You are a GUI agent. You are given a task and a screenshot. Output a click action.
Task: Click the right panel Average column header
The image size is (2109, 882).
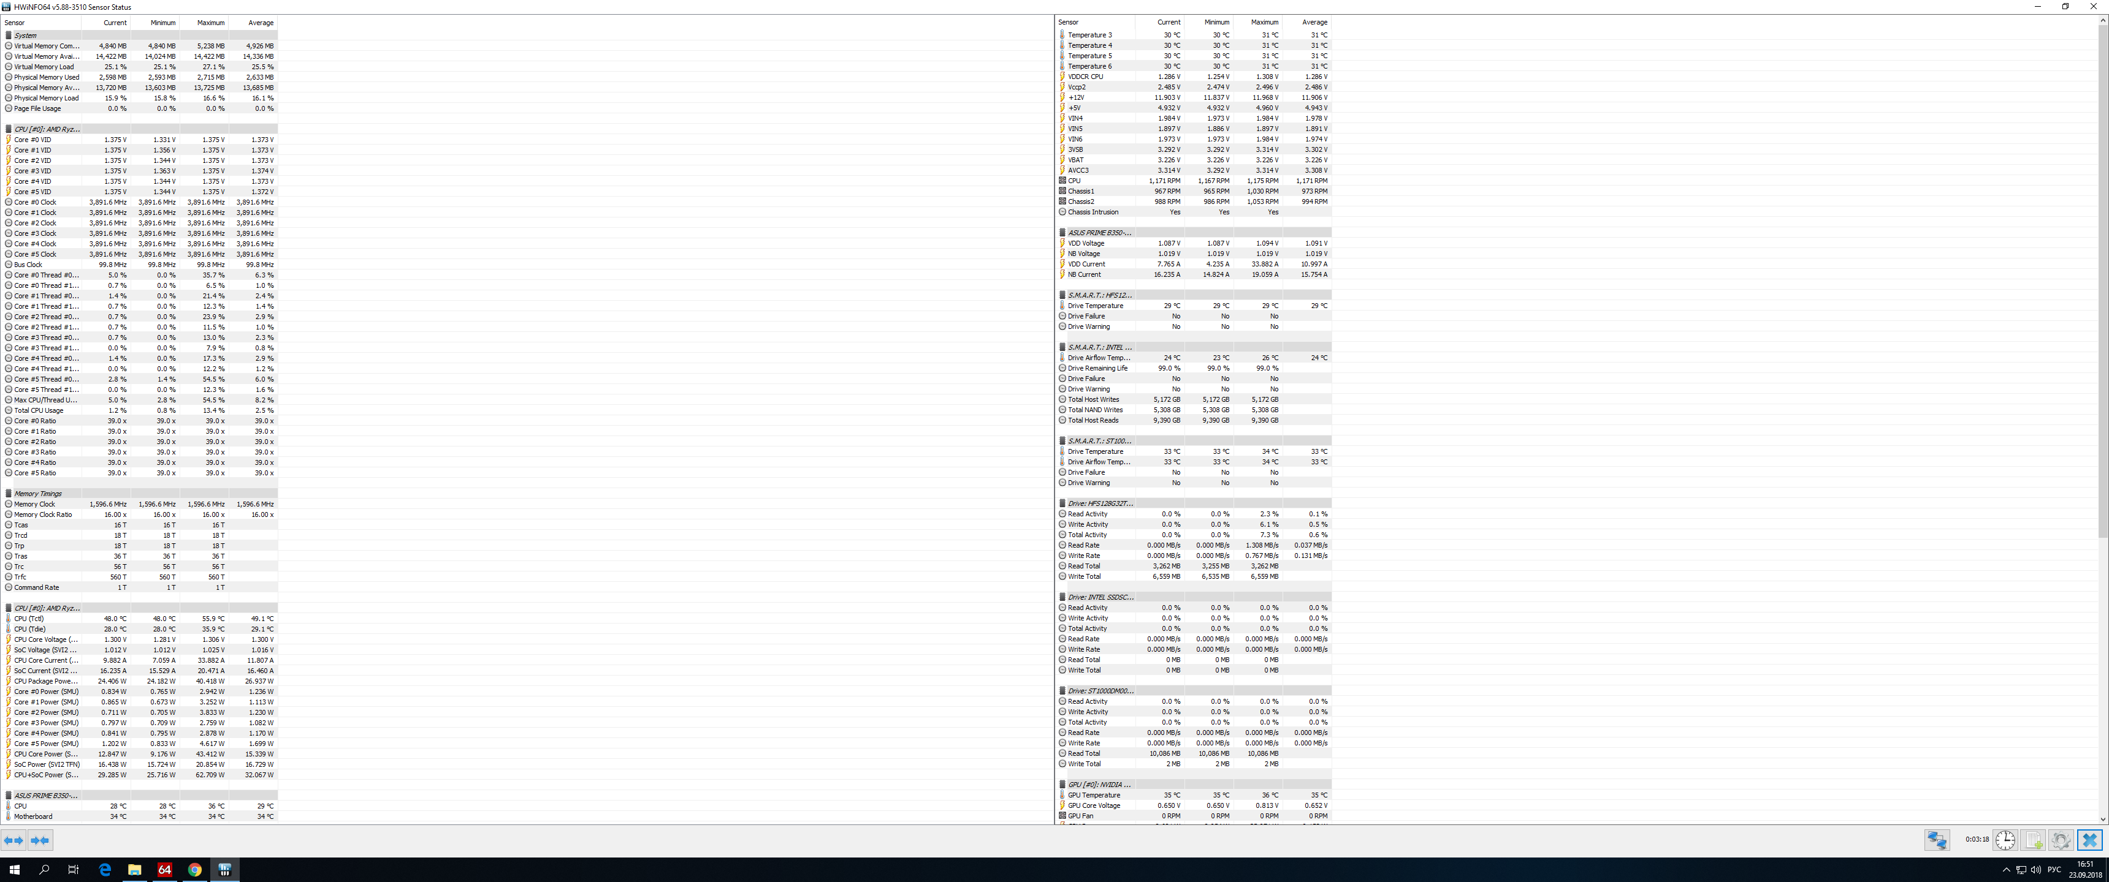1314,22
